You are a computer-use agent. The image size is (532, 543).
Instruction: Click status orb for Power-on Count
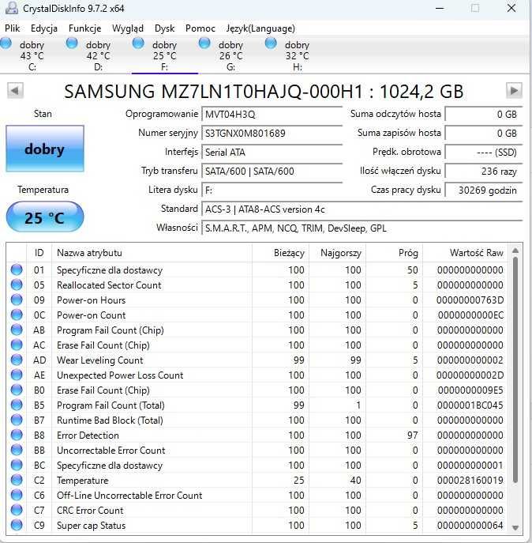point(17,315)
